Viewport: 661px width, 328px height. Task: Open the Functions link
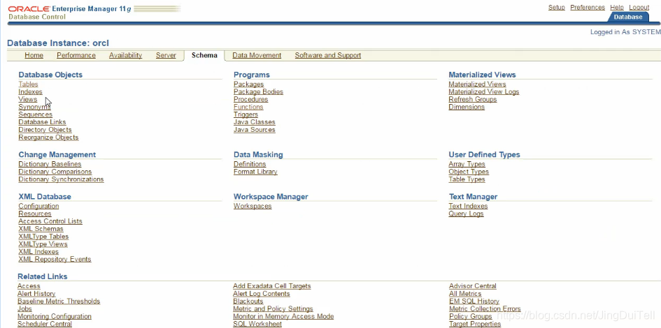[248, 107]
